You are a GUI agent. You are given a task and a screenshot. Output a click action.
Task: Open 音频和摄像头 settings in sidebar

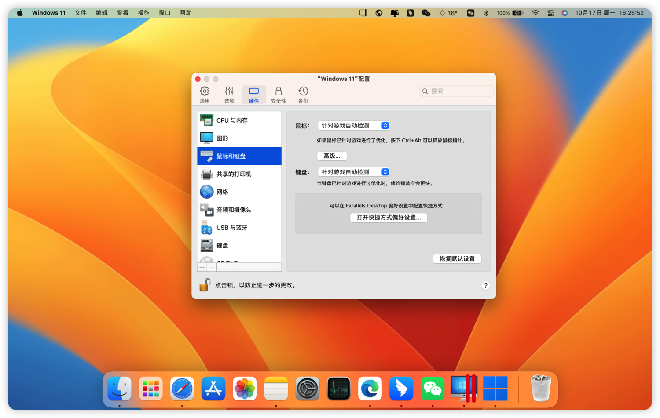point(239,210)
